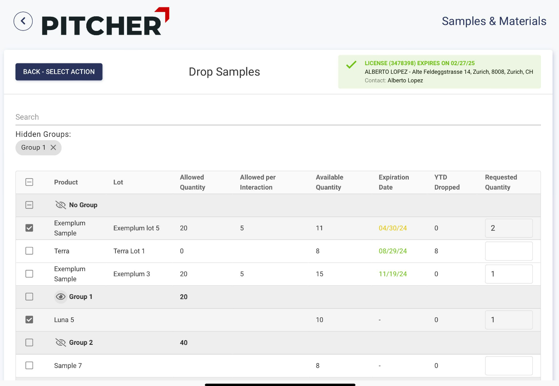Select the Group 2 header checkbox
The image size is (559, 386).
click(x=29, y=343)
